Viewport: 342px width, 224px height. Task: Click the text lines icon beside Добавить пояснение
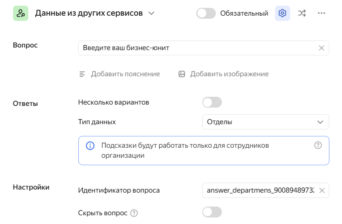click(82, 74)
